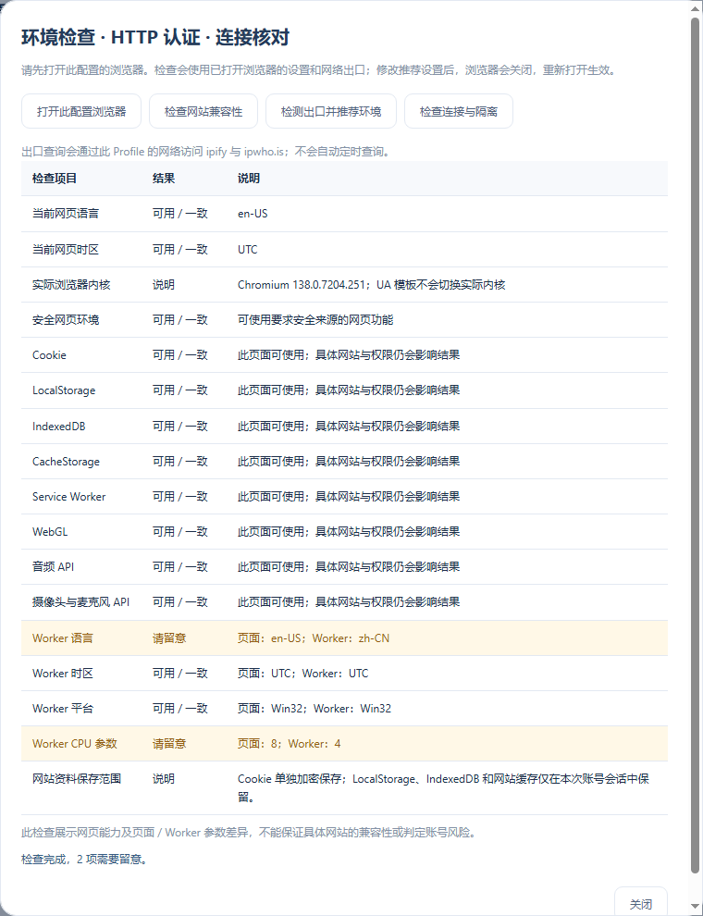Select the Chromium 138.0.7204.251 description
Screen dimensions: 703x916
click(371, 284)
